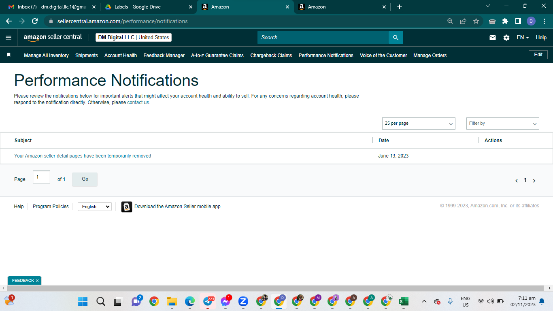The width and height of the screenshot is (553, 311).
Task: Expand the 25 per page dropdown
Action: [x=419, y=124]
